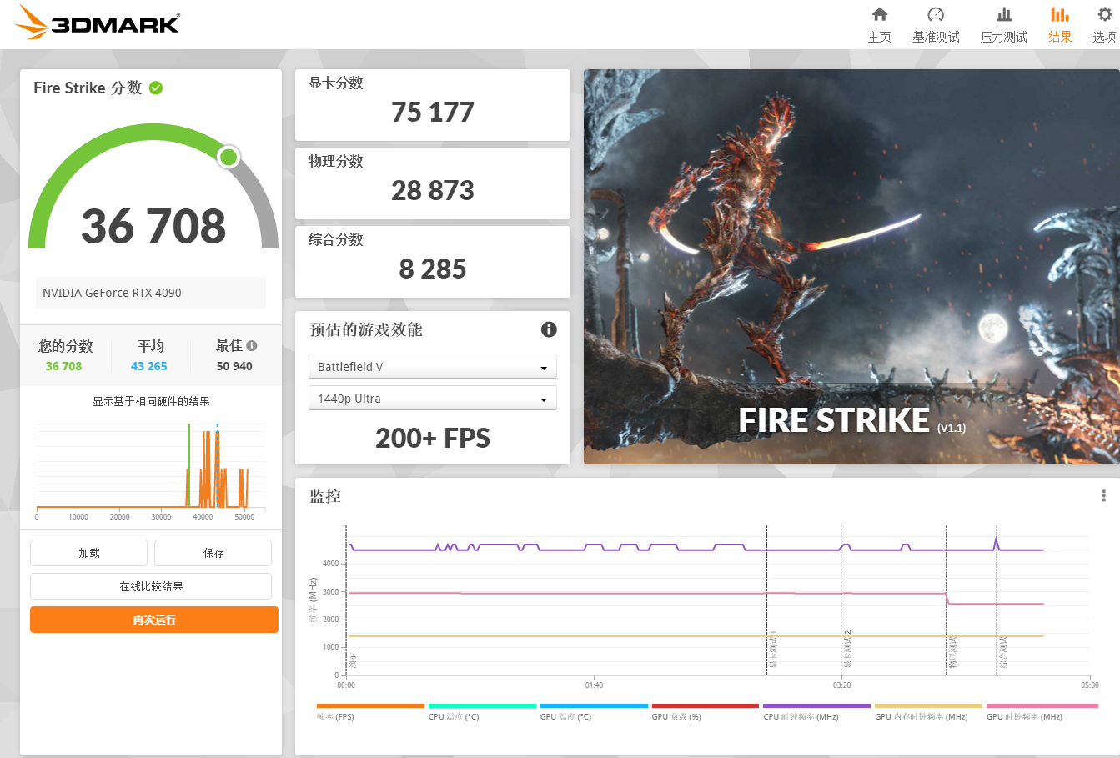The height and width of the screenshot is (758, 1120).
Task: Click the 结果 tab label
Action: (x=1060, y=37)
